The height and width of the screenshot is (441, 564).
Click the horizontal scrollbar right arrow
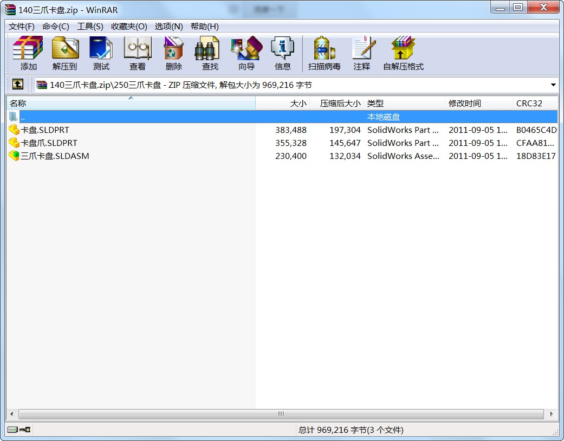tap(552, 414)
